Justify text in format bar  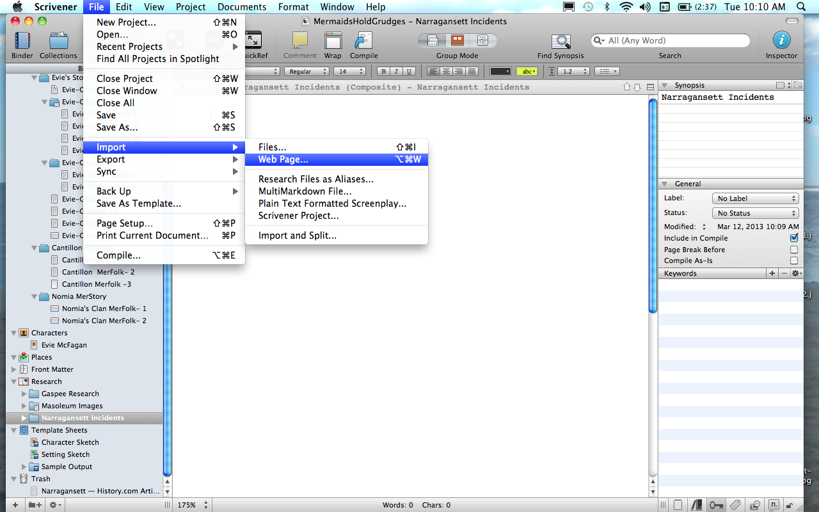point(472,71)
